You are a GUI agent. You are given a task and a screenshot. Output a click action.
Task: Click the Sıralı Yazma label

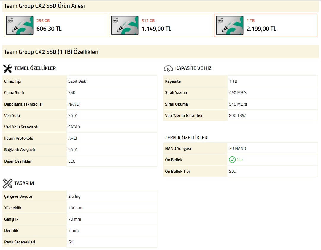(176, 92)
